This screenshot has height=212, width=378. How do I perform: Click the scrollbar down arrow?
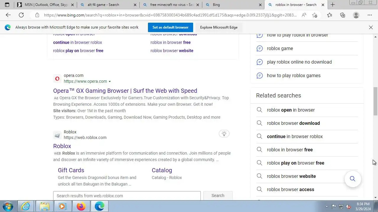pos(375,198)
